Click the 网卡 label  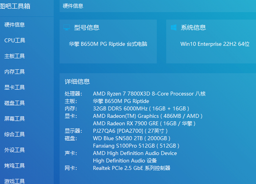71,168
